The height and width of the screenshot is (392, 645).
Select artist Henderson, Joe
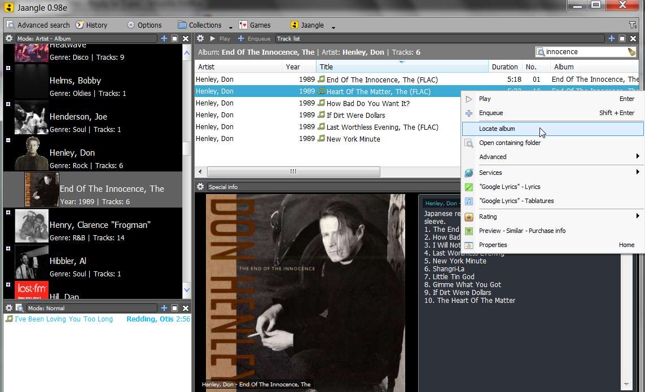93,117
